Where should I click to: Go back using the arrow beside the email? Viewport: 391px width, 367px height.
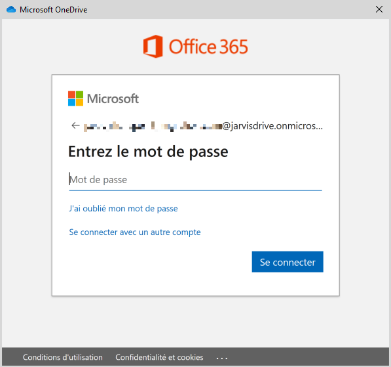pos(75,125)
